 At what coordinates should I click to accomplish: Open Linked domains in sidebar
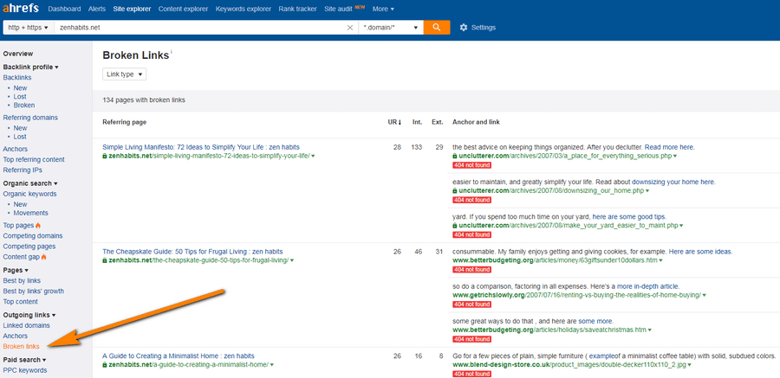pyautogui.click(x=26, y=325)
